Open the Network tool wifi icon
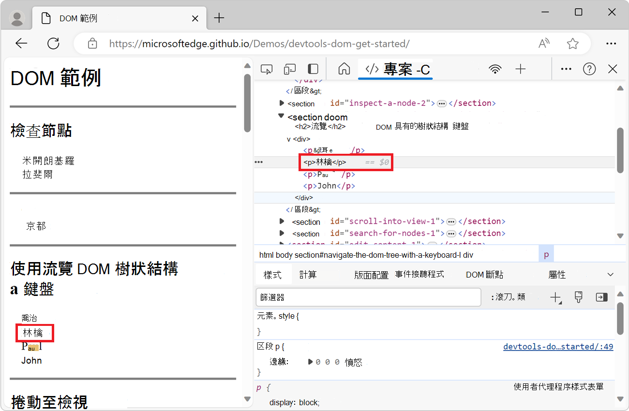This screenshot has height=411, width=629. 495,69
